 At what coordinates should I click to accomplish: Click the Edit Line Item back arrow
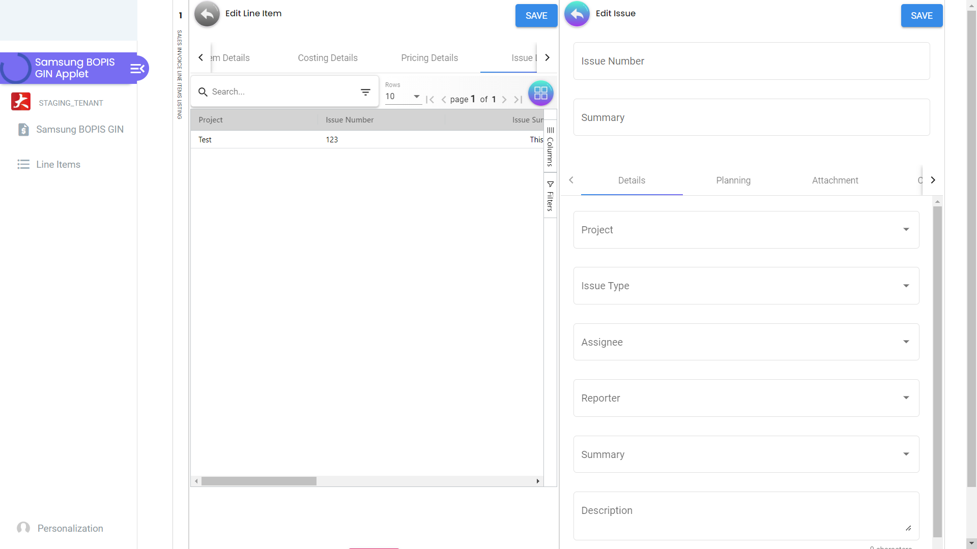[x=207, y=14]
